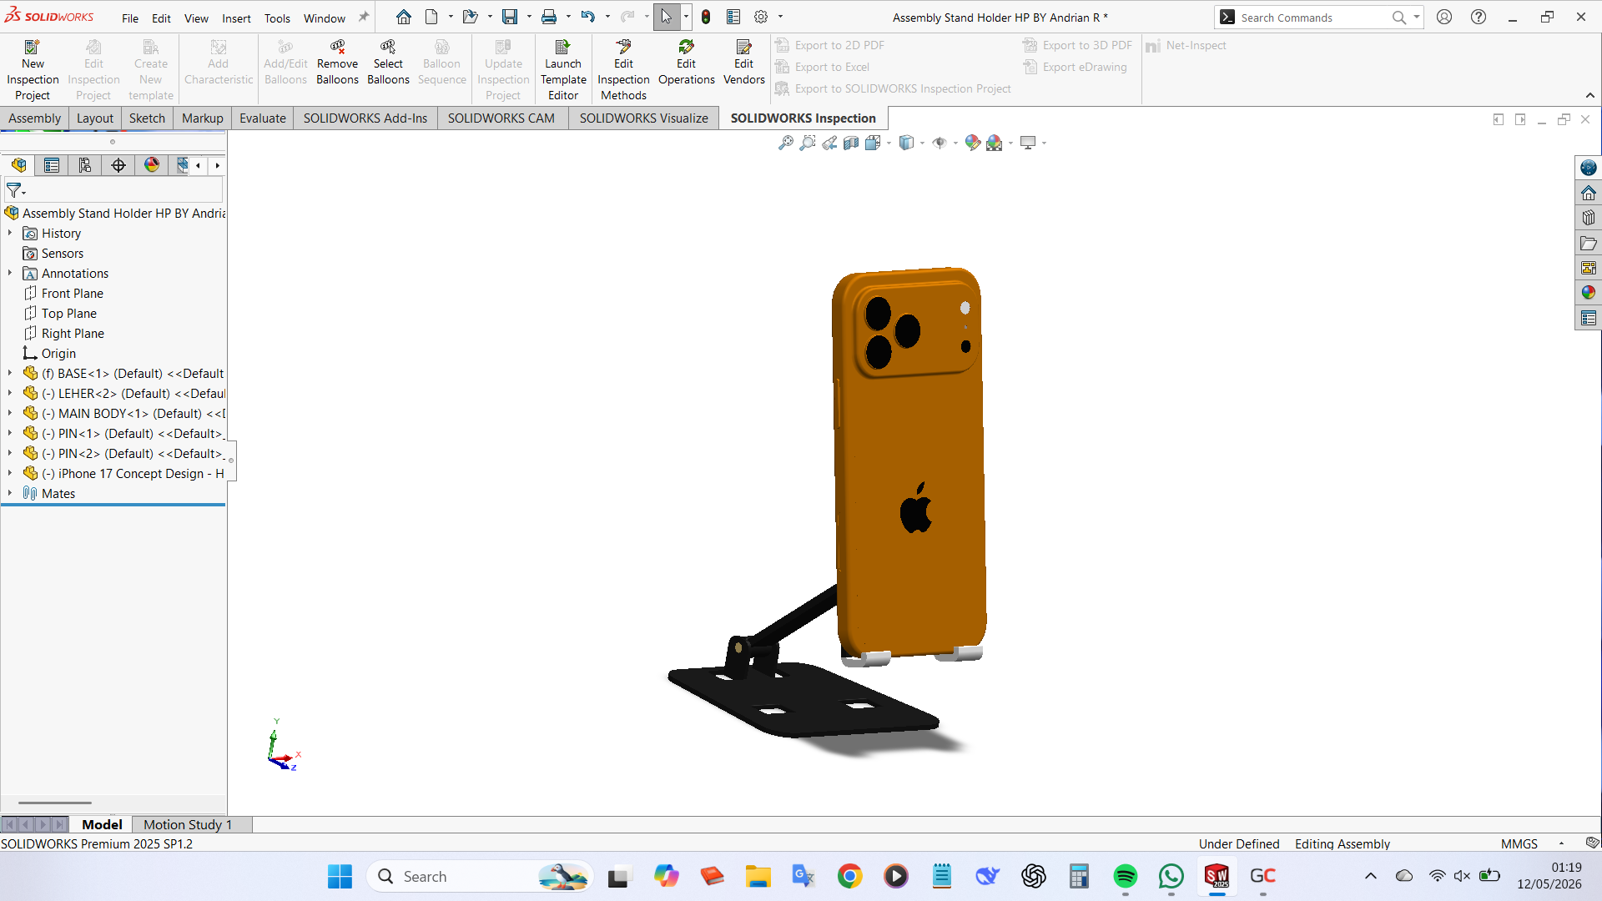Click the Rebuild traffic light icon
Screen dimensions: 1602x901
point(706,17)
